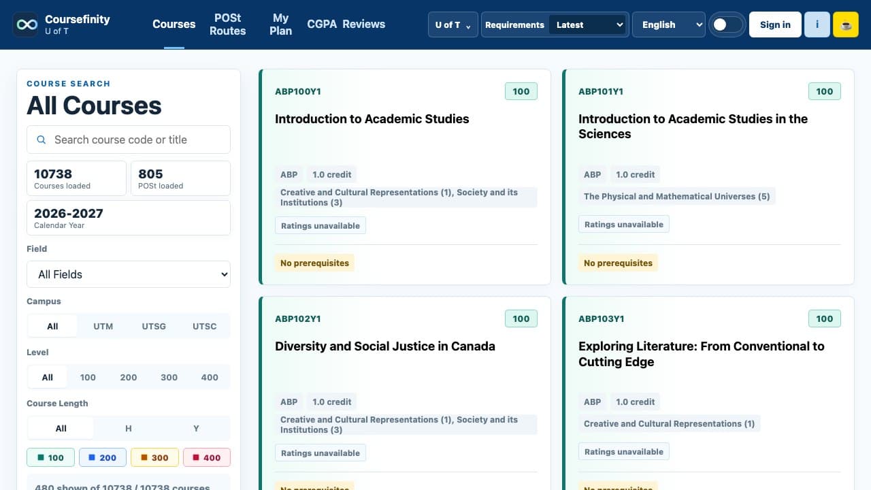
Task: Open the POSt Routes tab
Action: pos(227,24)
